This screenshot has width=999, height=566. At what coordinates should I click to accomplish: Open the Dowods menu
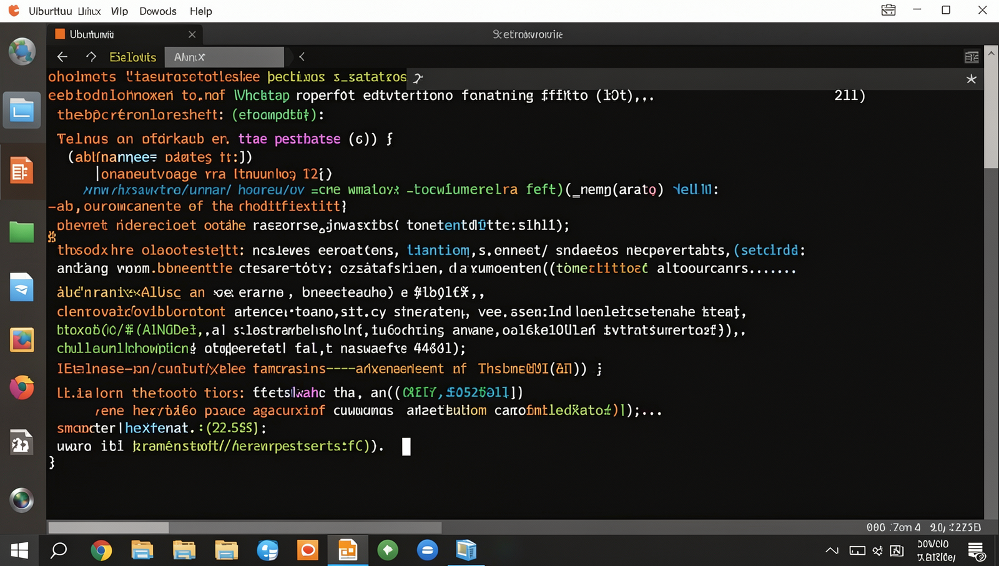[158, 11]
